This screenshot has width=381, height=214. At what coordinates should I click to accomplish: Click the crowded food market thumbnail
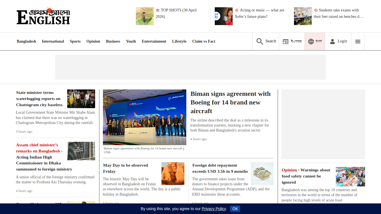[x=350, y=177]
